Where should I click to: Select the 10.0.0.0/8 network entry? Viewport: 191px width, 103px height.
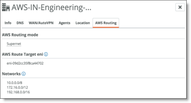15,83
